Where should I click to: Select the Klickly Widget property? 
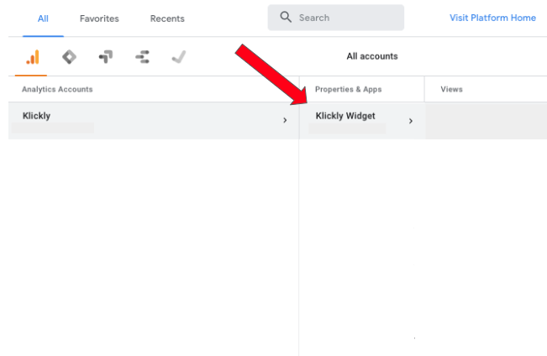pyautogui.click(x=362, y=121)
